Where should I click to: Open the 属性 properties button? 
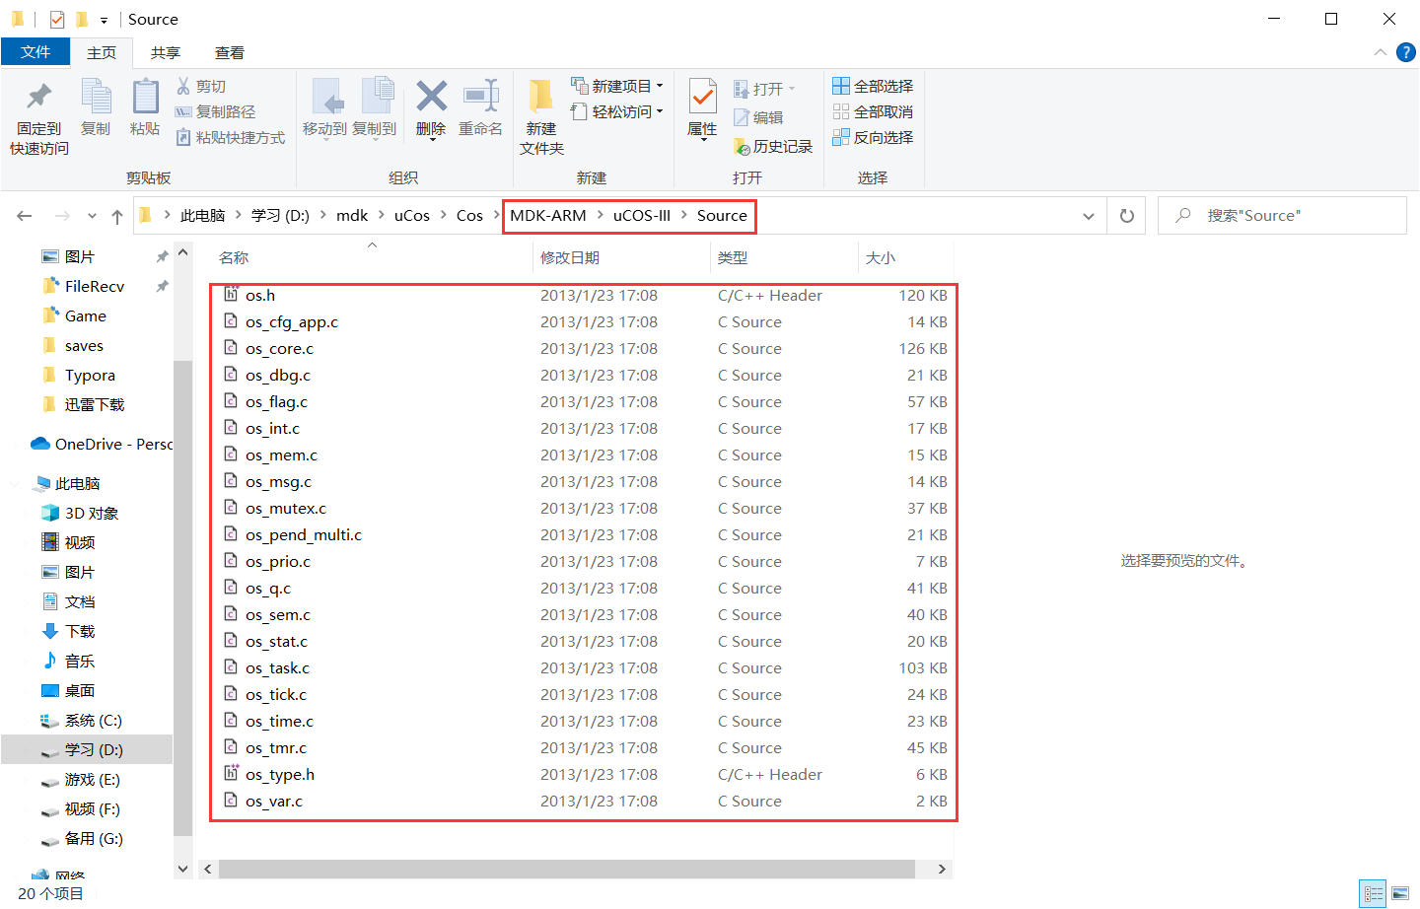[x=702, y=108]
